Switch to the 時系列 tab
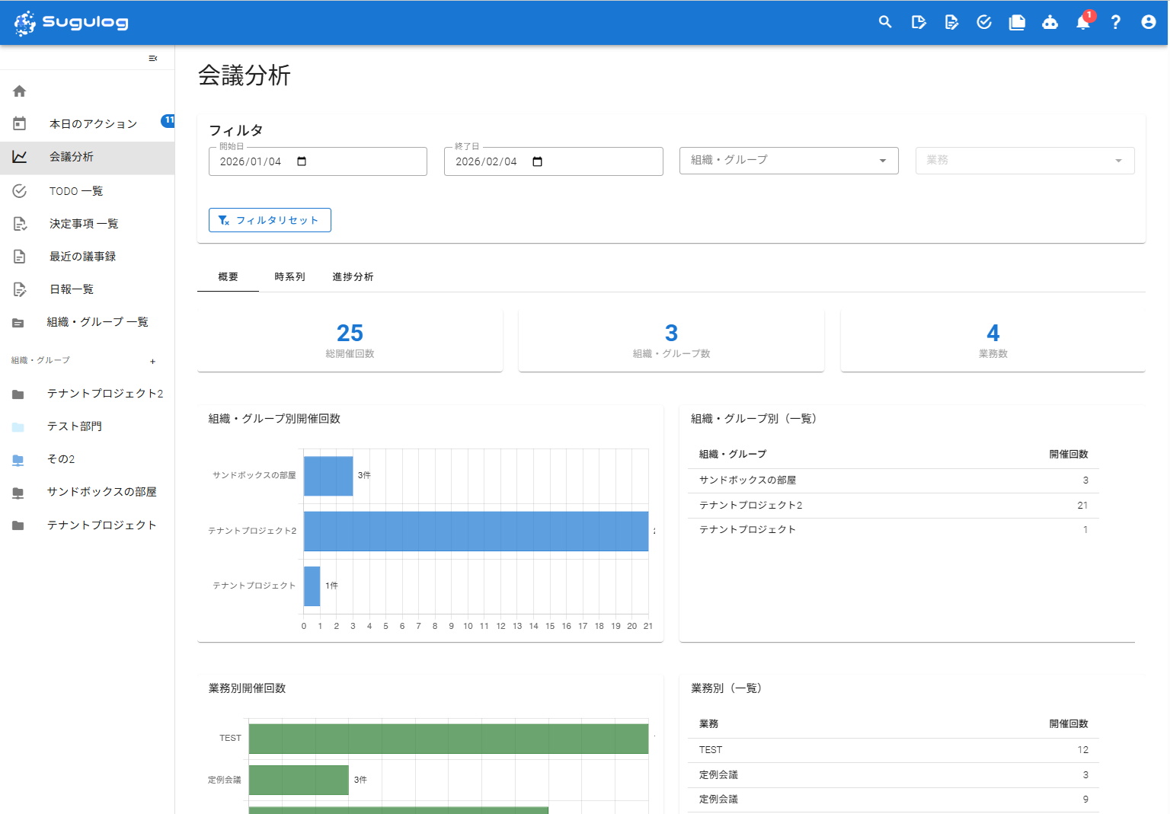 [x=289, y=276]
